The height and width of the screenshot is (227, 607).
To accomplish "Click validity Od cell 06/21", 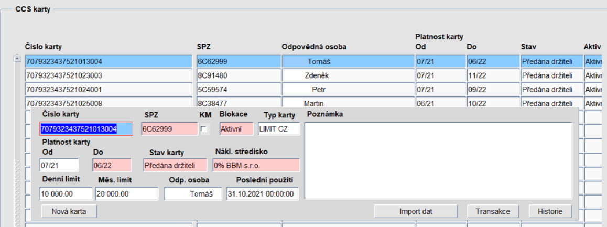I will pos(440,103).
